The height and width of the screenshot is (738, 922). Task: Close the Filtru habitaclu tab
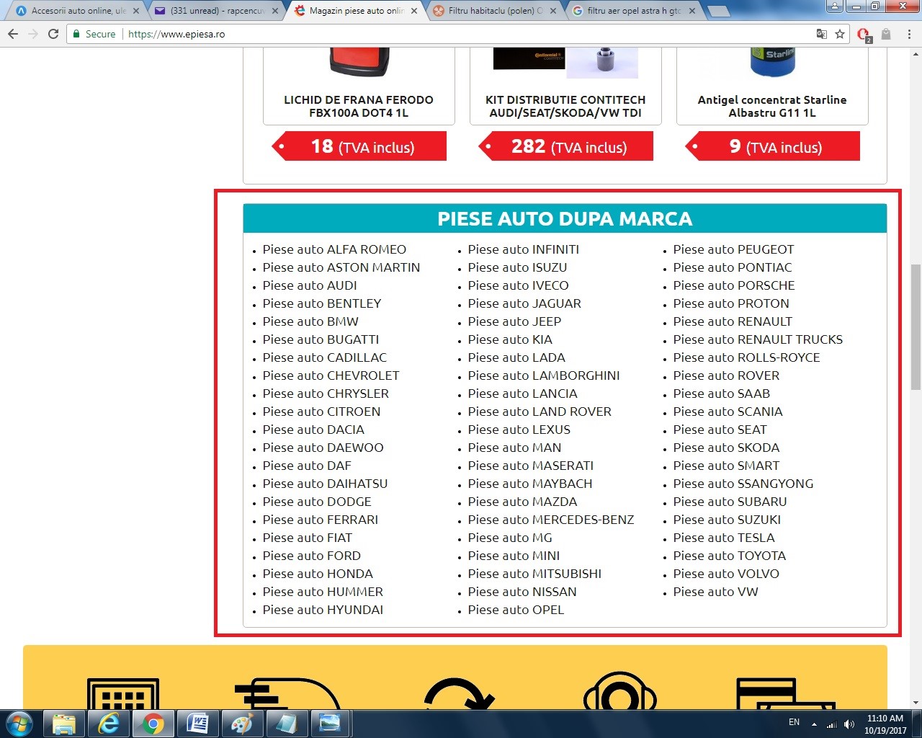tap(553, 11)
